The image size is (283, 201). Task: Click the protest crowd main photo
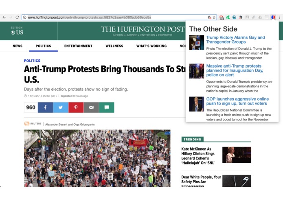tap(97, 158)
